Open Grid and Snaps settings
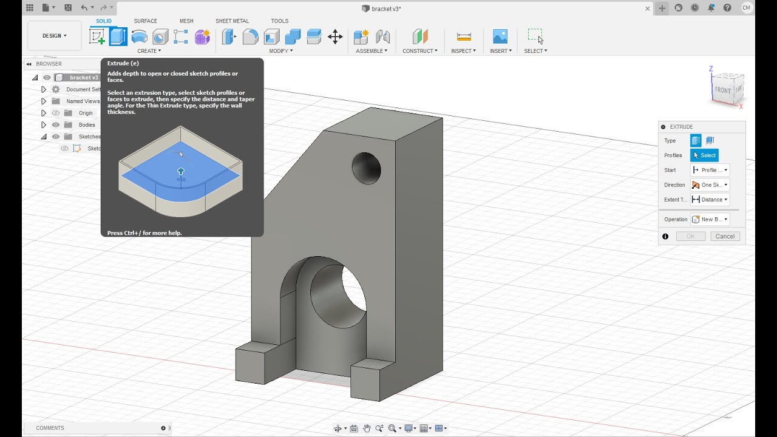 point(424,429)
